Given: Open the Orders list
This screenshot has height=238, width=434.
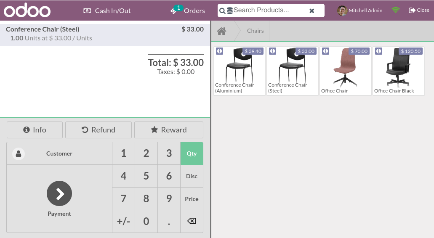Looking at the screenshot, I should coord(188,11).
